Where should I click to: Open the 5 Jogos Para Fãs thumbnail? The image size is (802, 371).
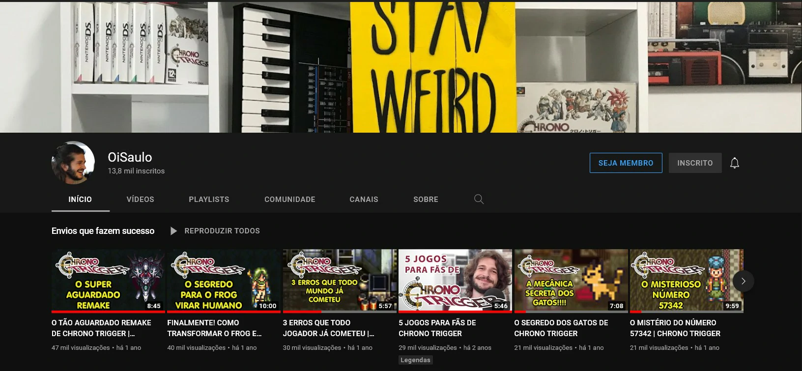[455, 281]
